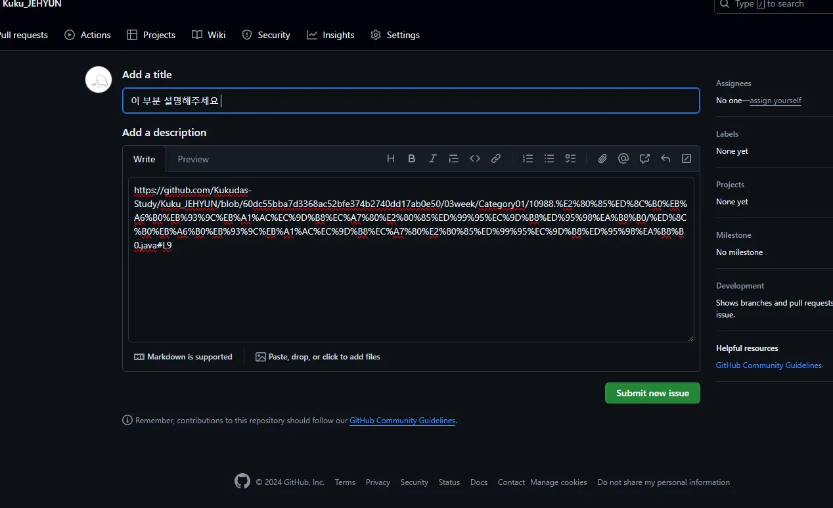The width and height of the screenshot is (833, 508).
Task: Open the Insights tab
Action: 330,35
